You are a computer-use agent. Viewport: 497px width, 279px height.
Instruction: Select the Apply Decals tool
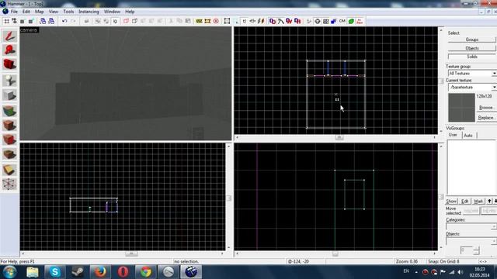tap(10, 139)
